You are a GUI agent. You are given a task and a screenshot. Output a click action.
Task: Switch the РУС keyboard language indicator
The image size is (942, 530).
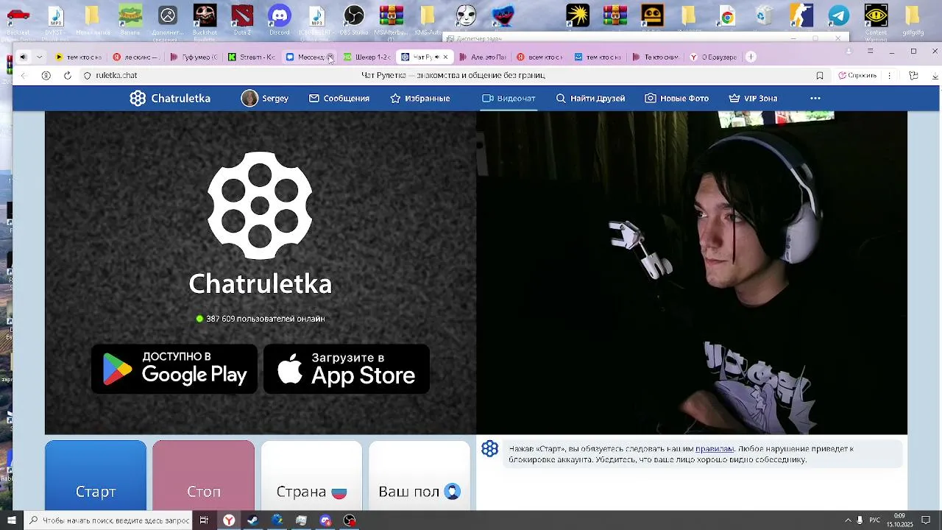tap(875, 520)
